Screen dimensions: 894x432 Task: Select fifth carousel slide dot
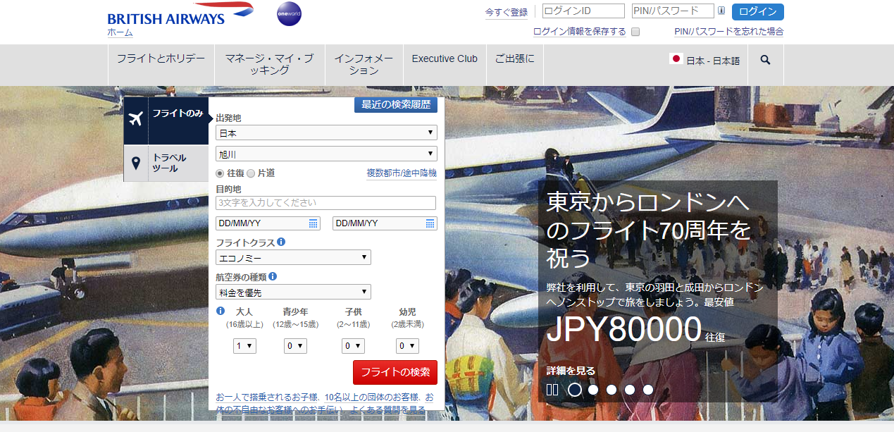648,390
